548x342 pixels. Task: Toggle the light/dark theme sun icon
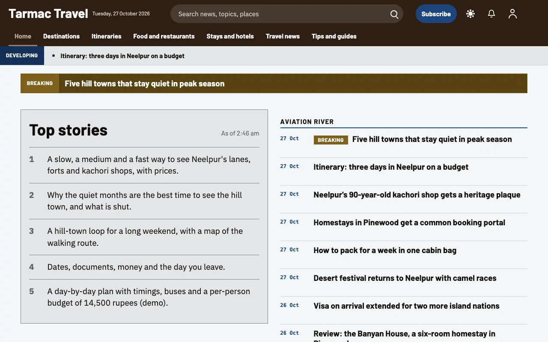471,14
